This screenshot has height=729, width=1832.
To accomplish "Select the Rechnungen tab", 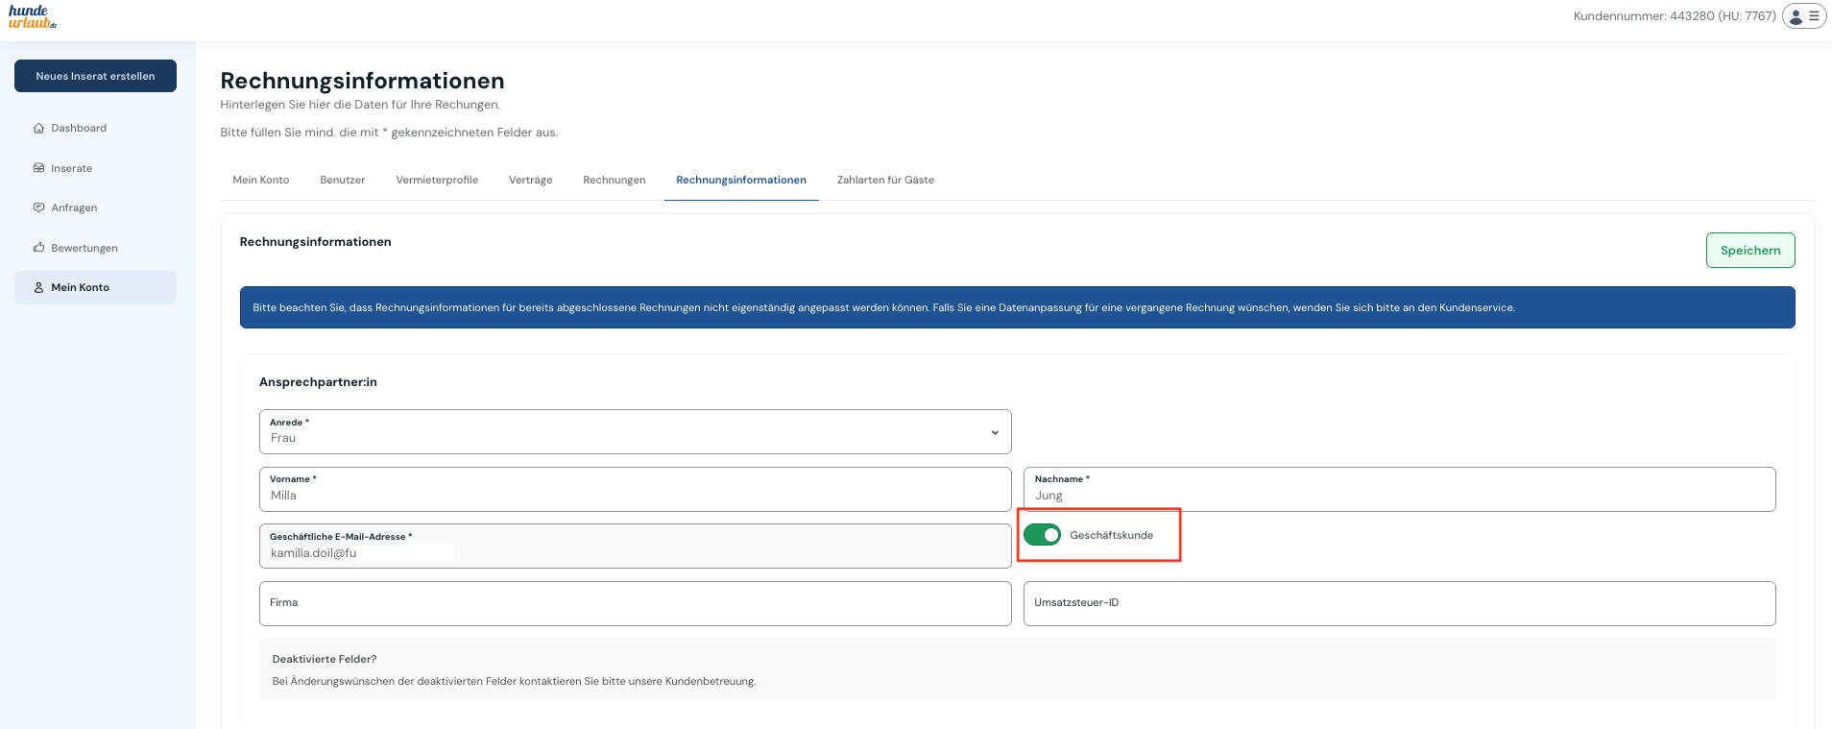I will (x=614, y=180).
